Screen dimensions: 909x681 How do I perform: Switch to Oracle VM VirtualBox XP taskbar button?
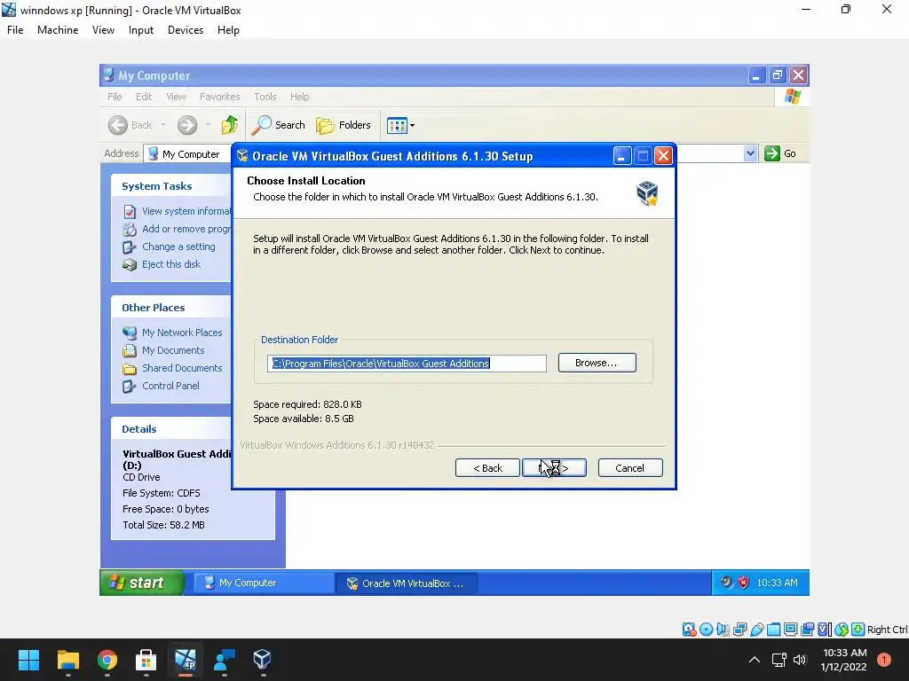(x=407, y=583)
